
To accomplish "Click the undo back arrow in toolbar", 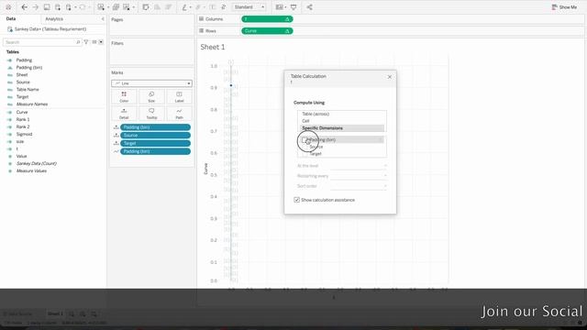I will [x=25, y=7].
